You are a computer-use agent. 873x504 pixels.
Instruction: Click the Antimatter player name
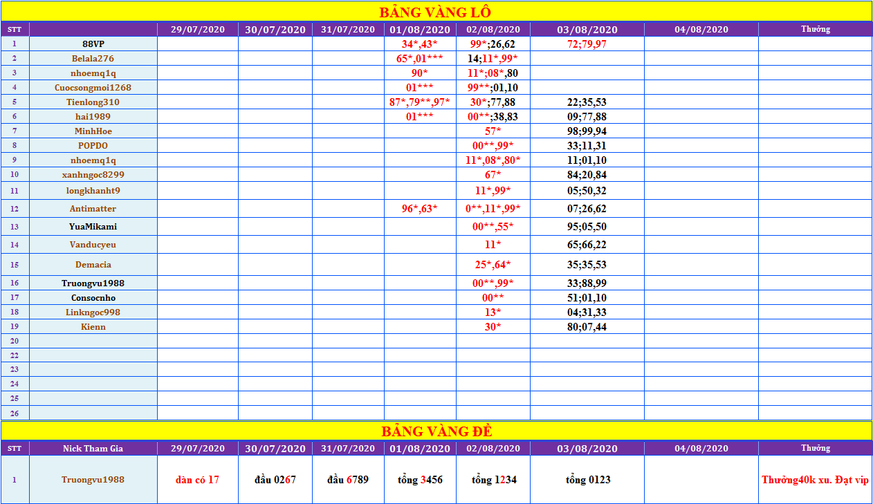pos(93,208)
